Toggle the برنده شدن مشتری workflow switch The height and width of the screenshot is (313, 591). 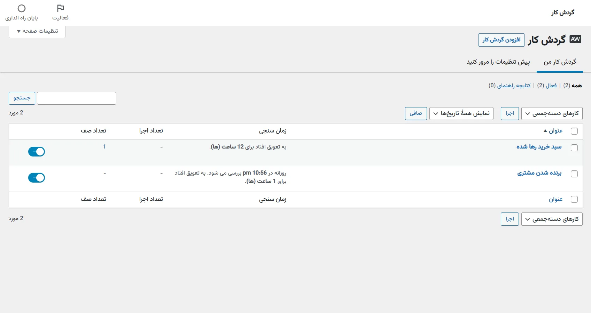(x=37, y=178)
